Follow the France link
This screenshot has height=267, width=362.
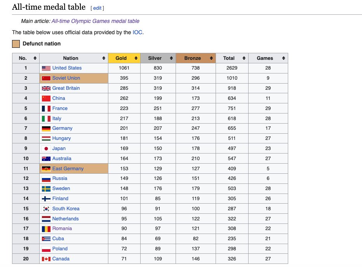(60, 108)
